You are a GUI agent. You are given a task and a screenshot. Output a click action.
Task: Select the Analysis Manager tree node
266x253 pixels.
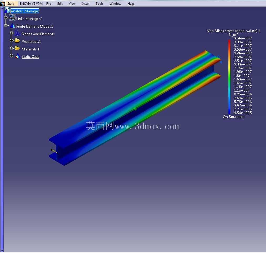tap(25, 11)
